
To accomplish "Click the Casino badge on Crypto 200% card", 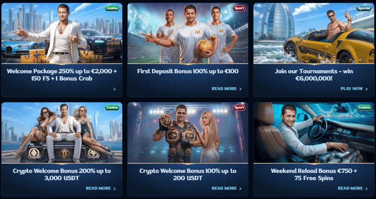I will coord(112,108).
